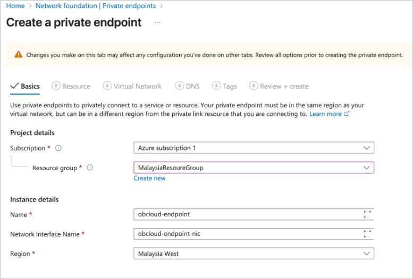The width and height of the screenshot is (413, 279).
Task: Open the Learn more link
Action: (x=325, y=114)
